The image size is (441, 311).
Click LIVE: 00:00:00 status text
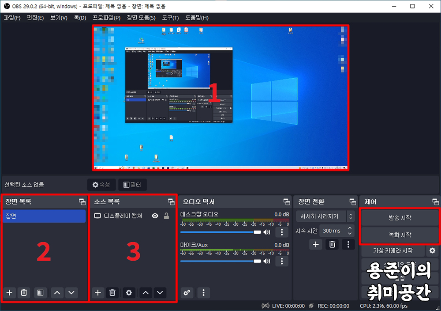pyautogui.click(x=288, y=306)
